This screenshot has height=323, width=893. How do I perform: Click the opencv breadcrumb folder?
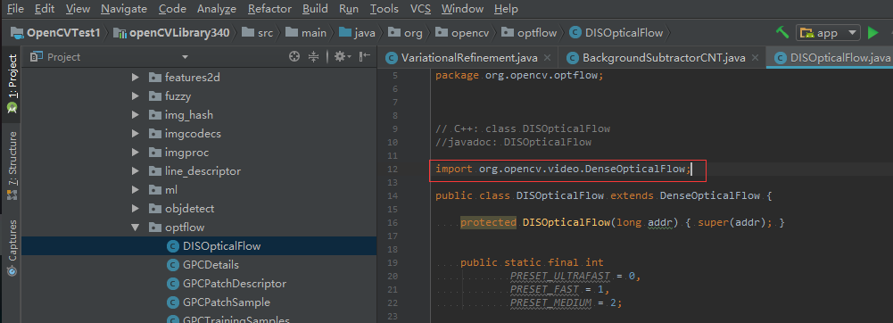pyautogui.click(x=462, y=33)
